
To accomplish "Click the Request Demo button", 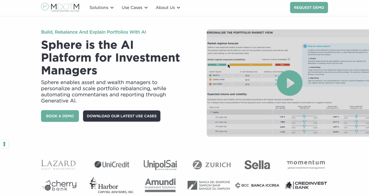I will click(309, 7).
